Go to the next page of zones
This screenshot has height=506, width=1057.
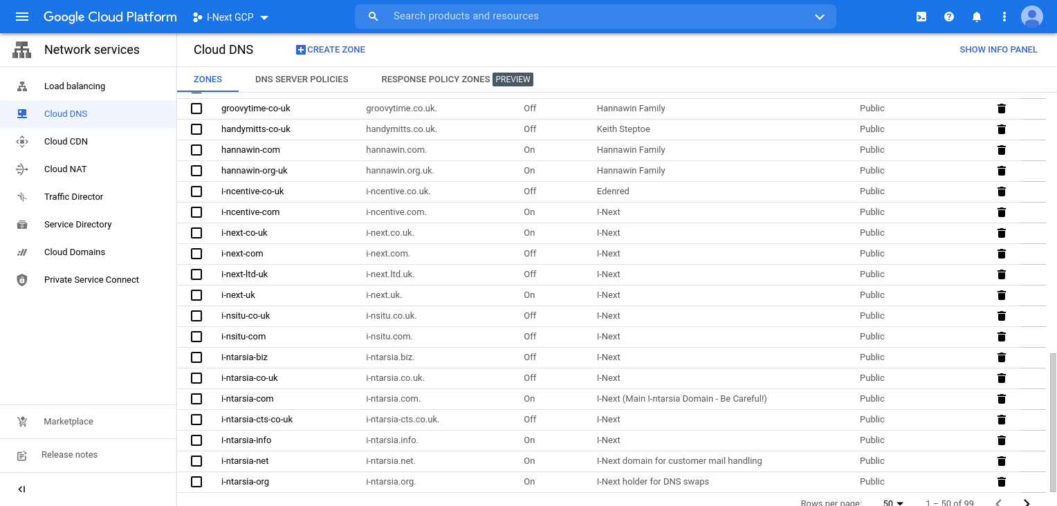click(x=1027, y=503)
